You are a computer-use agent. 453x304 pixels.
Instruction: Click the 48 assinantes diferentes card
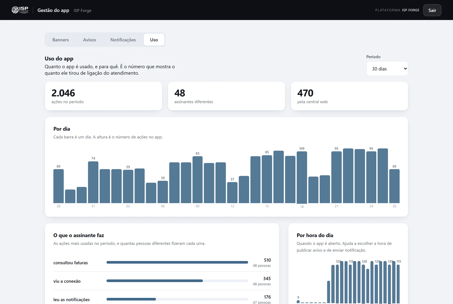pos(226,96)
